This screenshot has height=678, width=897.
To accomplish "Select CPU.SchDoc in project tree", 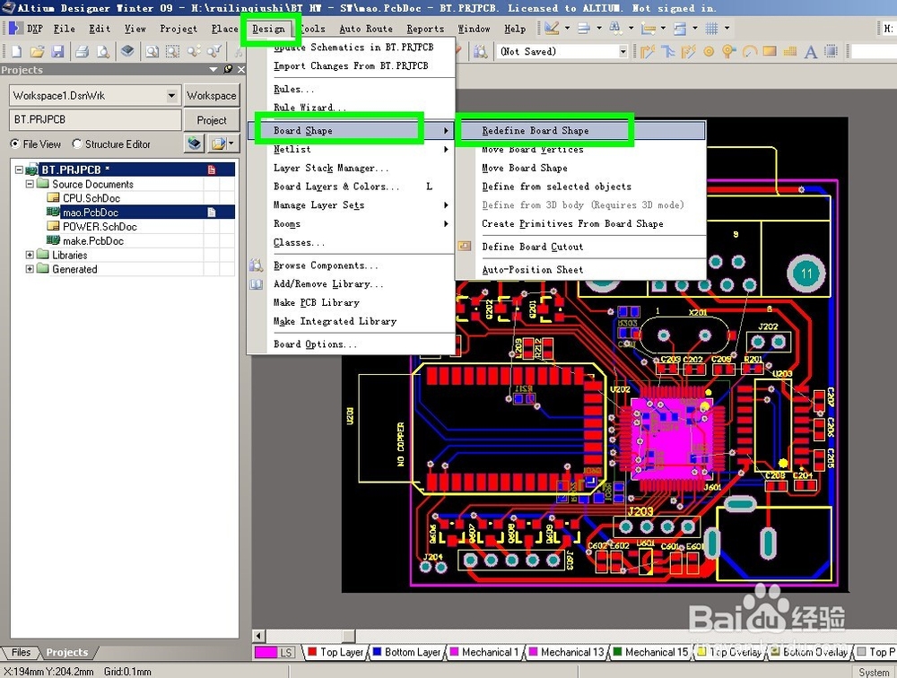I will [x=91, y=198].
